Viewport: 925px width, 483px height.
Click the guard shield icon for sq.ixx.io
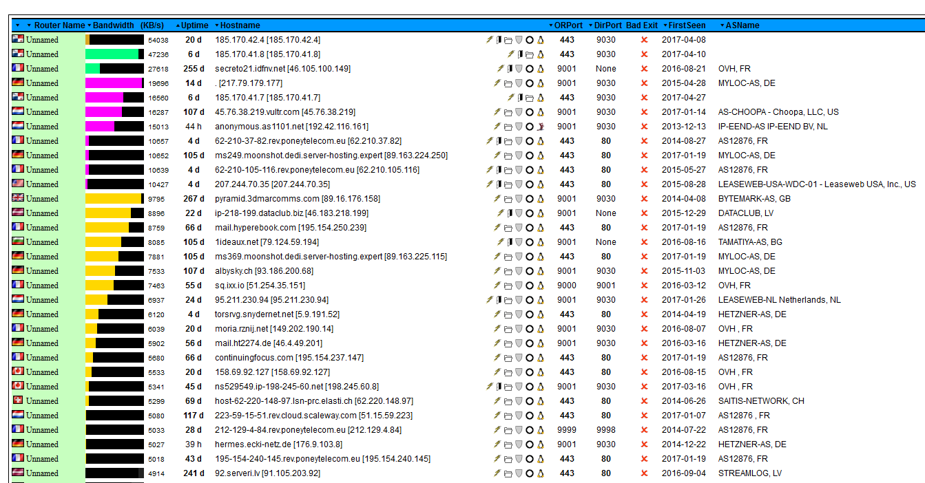(519, 286)
